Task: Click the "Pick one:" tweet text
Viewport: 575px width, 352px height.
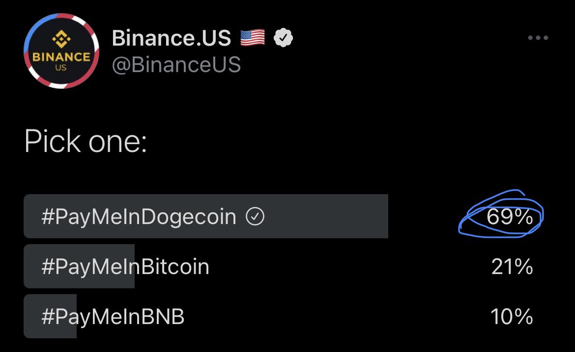Action: pos(86,141)
